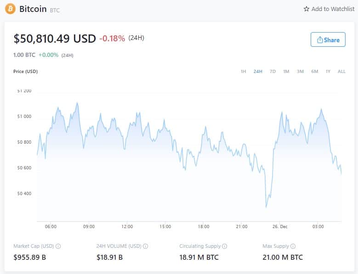Select the 24H chart range

click(x=258, y=71)
